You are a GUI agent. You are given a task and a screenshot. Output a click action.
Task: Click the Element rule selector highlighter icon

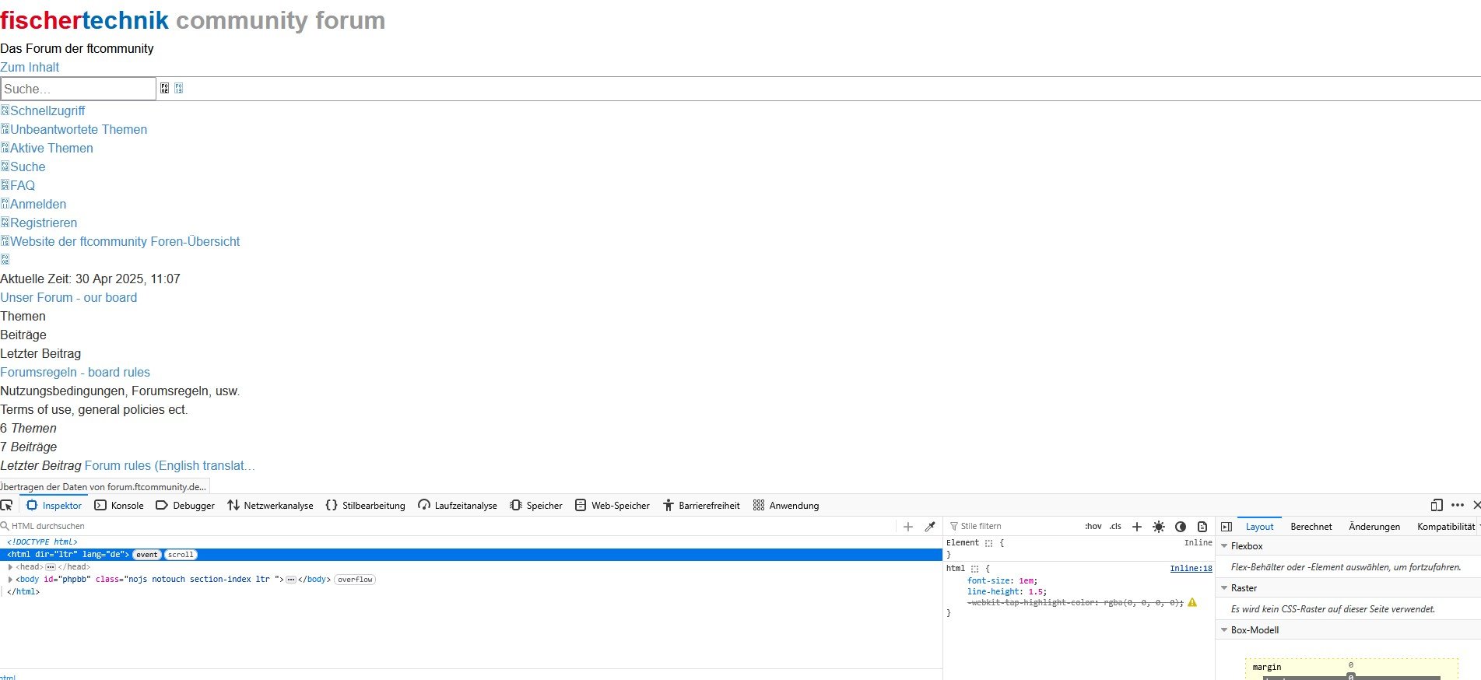(988, 543)
